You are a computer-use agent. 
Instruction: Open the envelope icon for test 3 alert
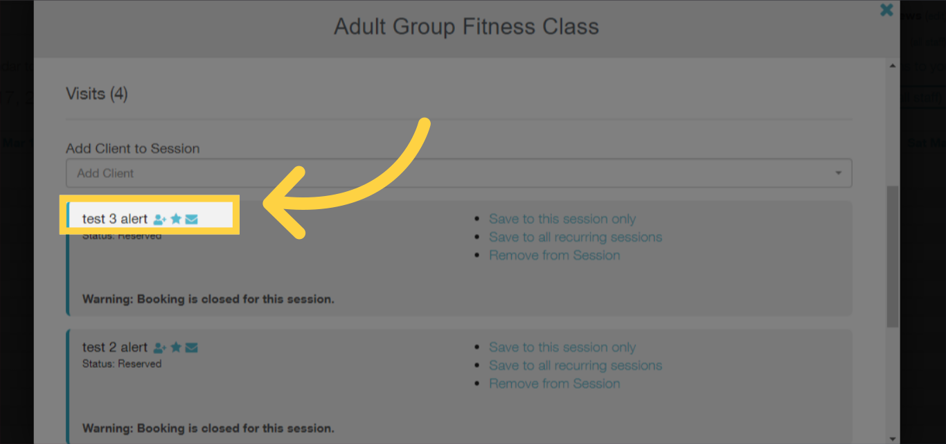coord(191,219)
